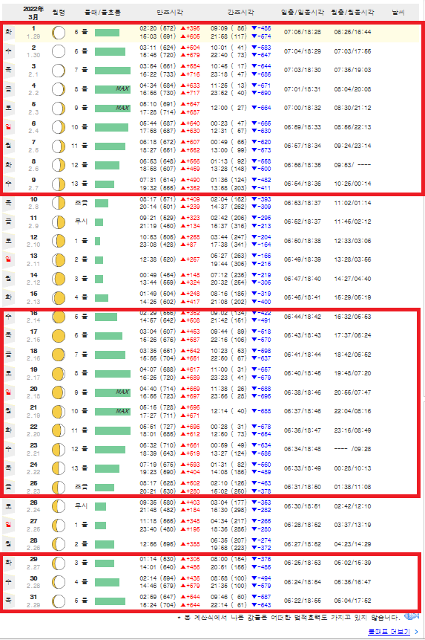This screenshot has width=425, height=640.
Task: Click the red Sunday badge for March 13
Action: tap(9, 259)
